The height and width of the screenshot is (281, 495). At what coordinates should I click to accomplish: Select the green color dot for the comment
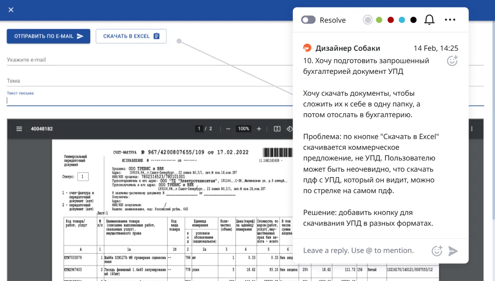click(379, 19)
